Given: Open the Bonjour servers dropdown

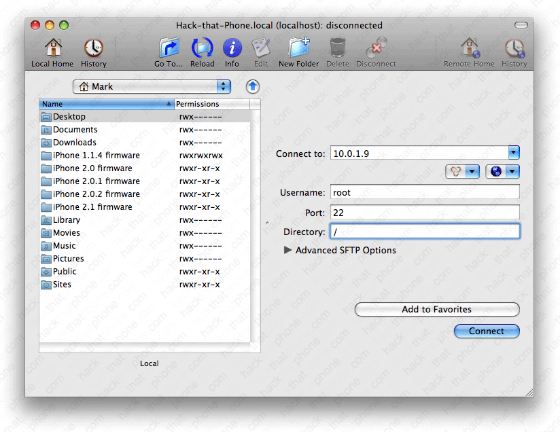Looking at the screenshot, I should point(462,172).
